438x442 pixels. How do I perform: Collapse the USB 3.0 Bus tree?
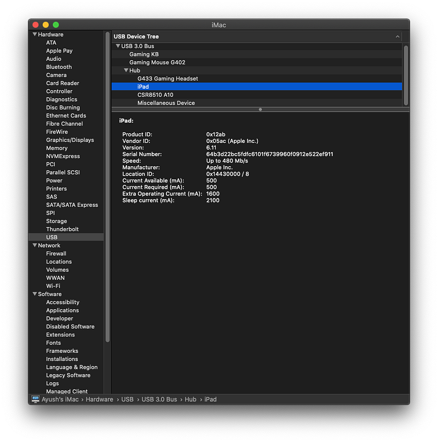click(x=118, y=46)
